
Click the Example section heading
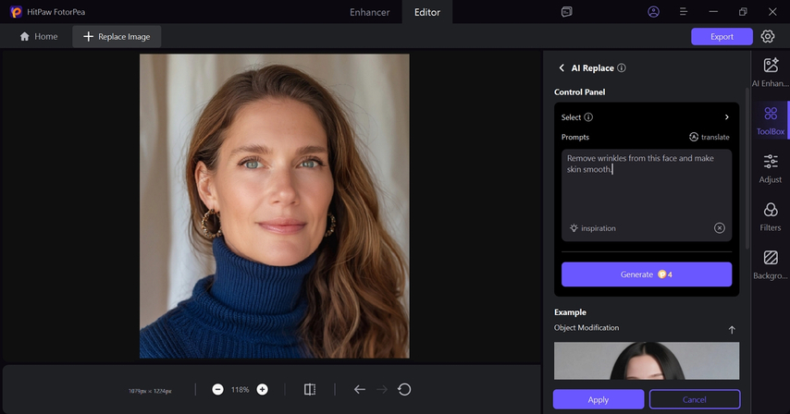click(570, 312)
